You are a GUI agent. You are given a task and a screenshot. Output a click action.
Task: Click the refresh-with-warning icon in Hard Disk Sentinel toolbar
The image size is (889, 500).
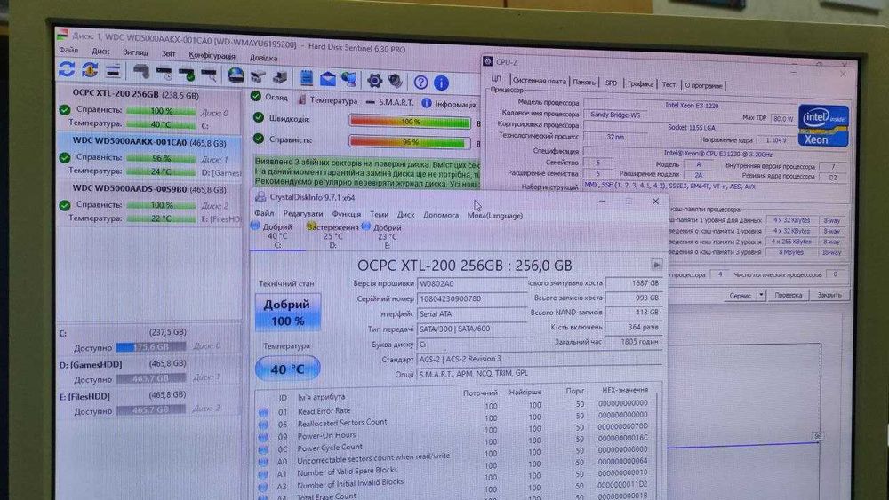click(x=90, y=70)
